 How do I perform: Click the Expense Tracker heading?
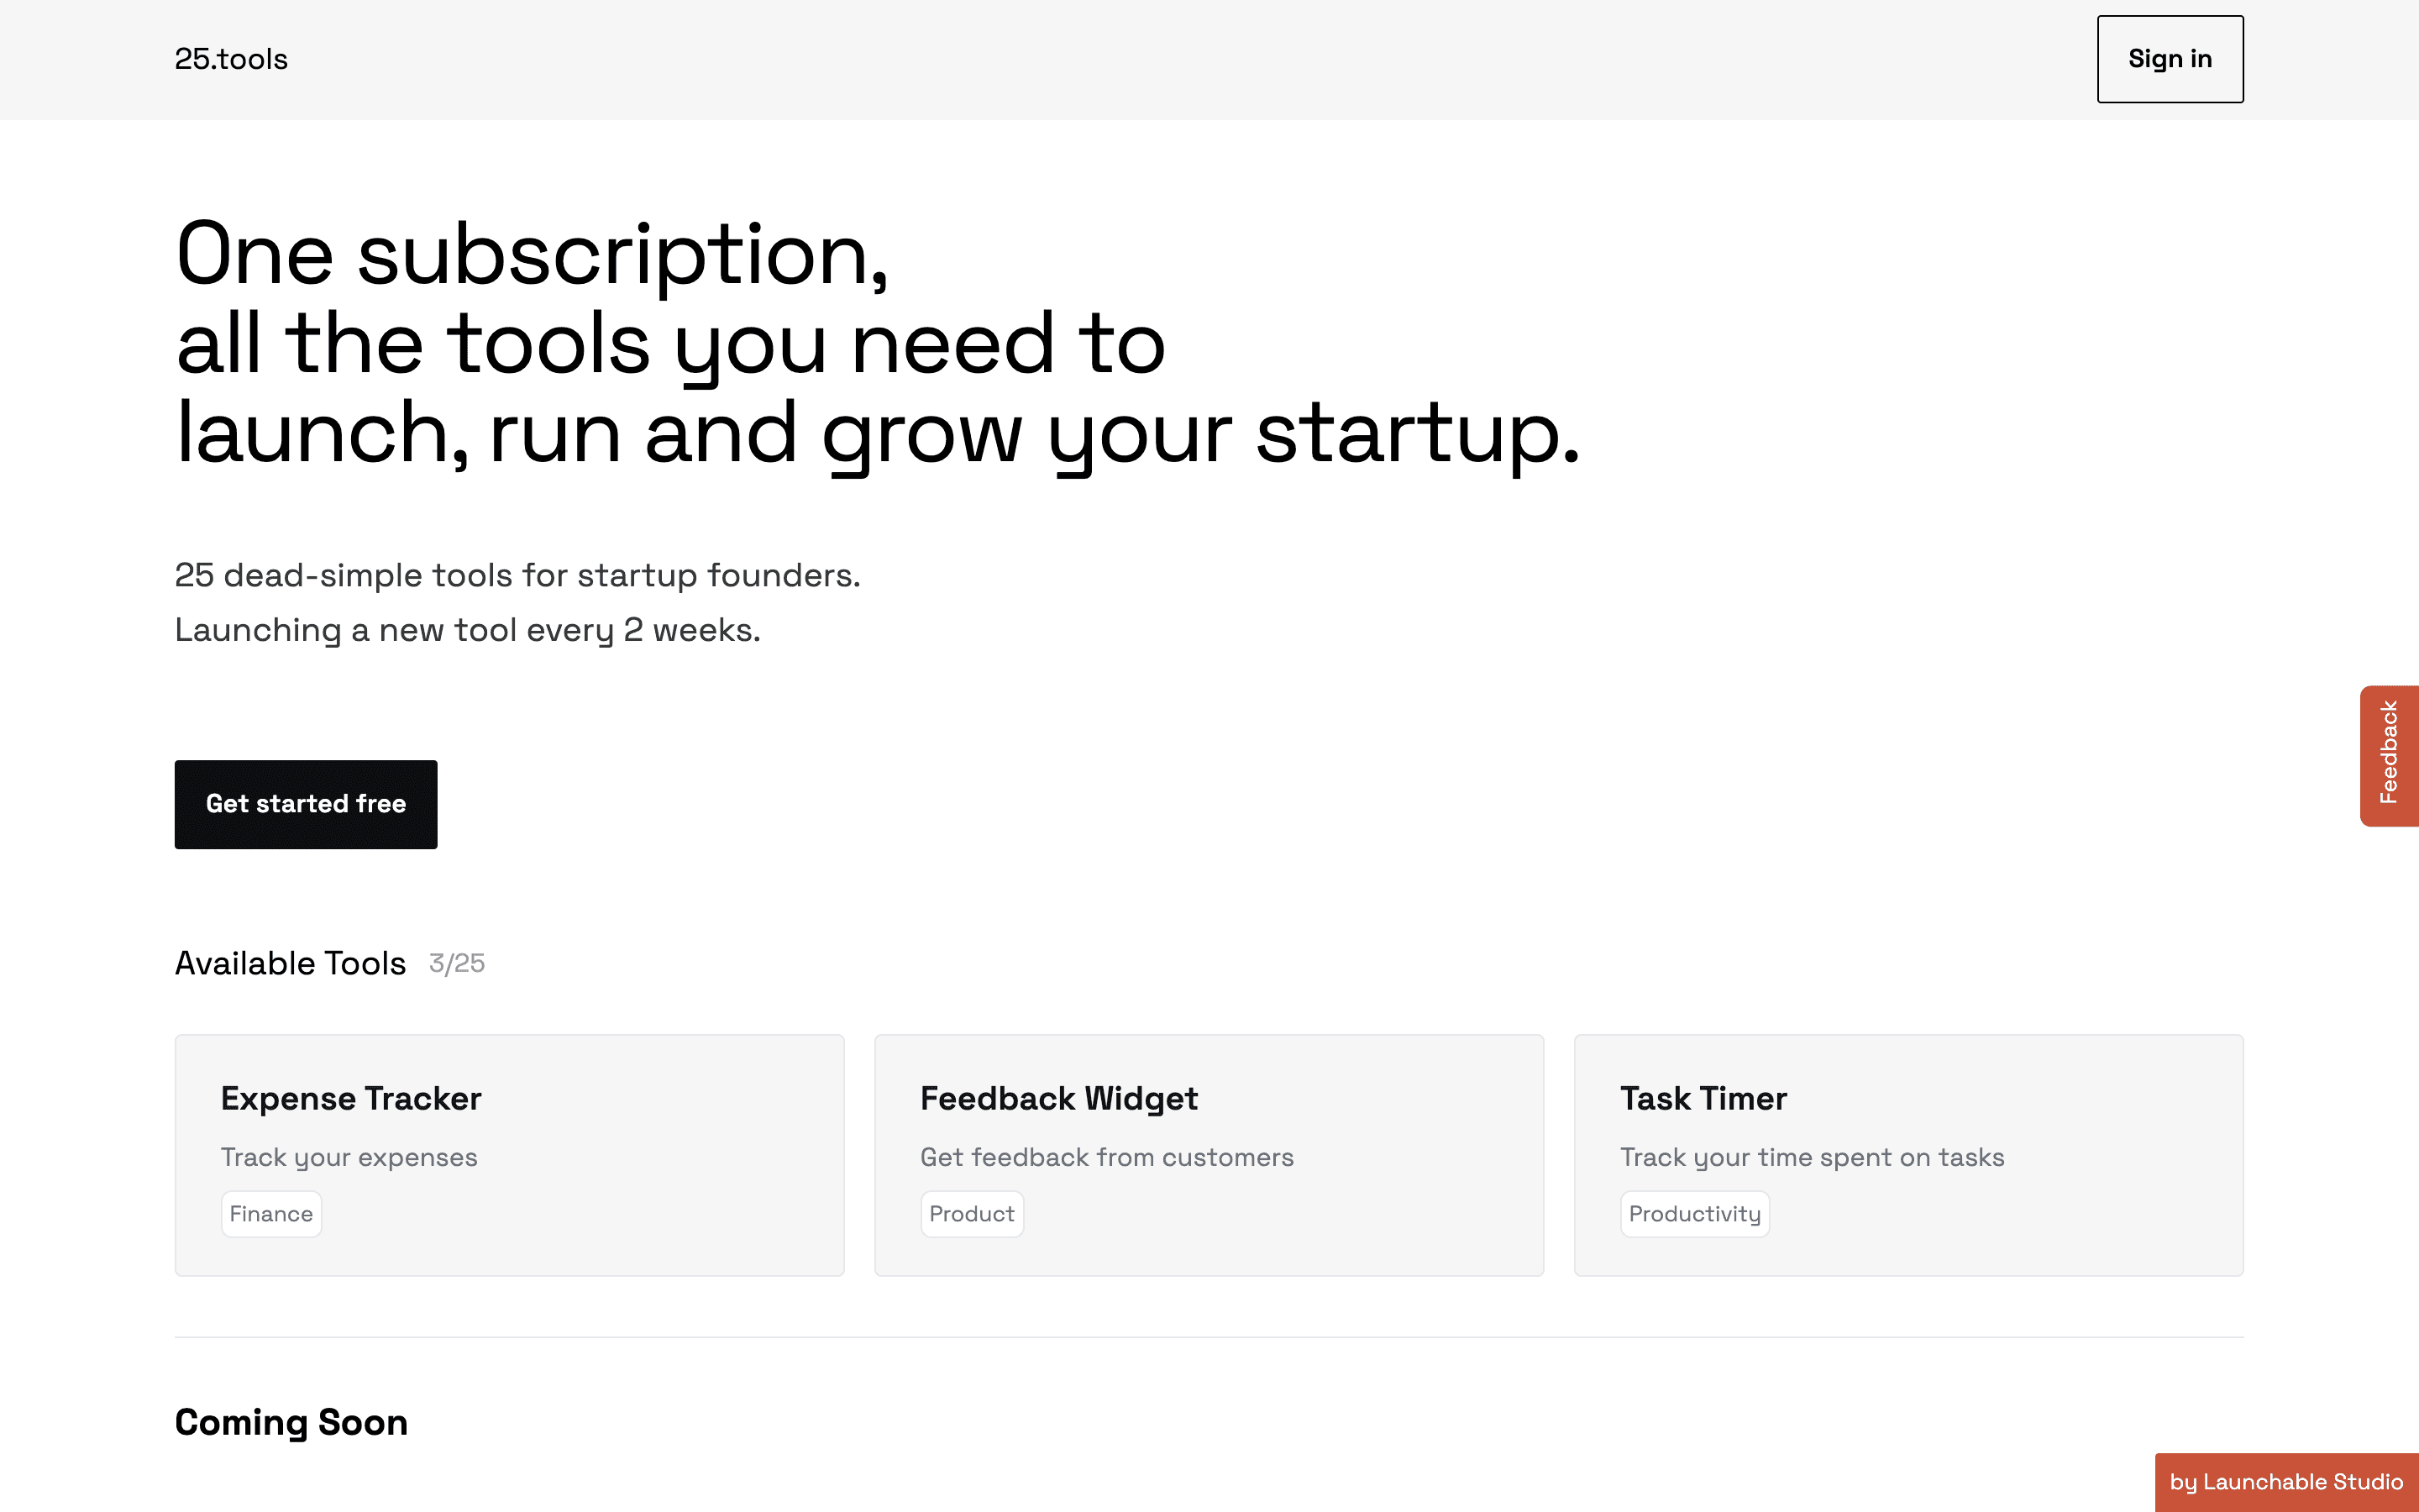(351, 1098)
